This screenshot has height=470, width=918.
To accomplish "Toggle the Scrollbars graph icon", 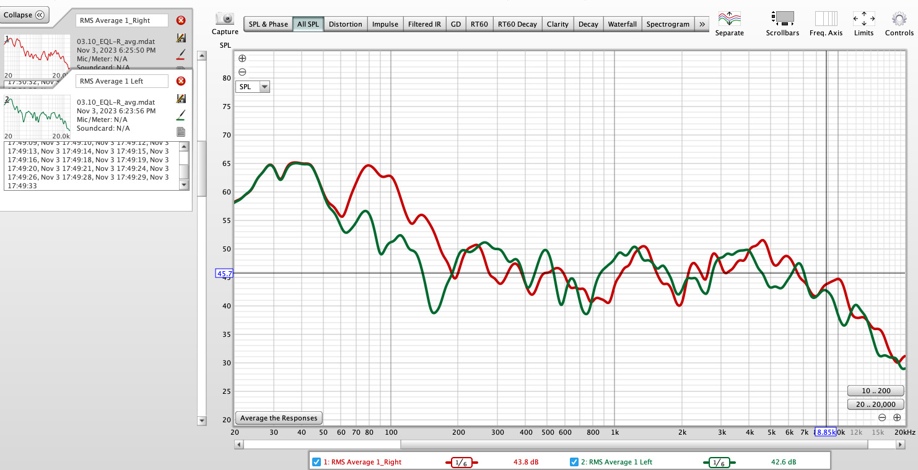I will [782, 18].
